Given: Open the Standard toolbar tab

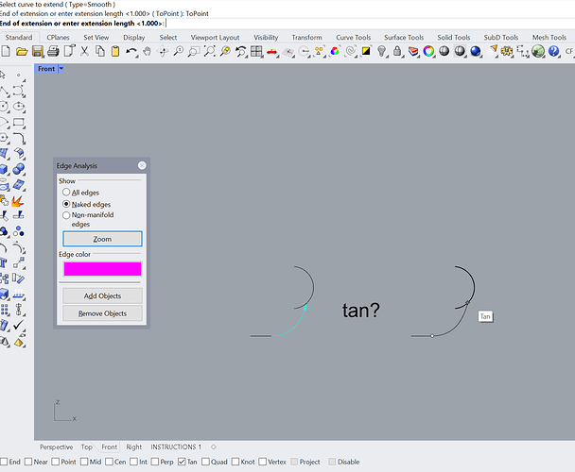Looking at the screenshot, I should [19, 38].
